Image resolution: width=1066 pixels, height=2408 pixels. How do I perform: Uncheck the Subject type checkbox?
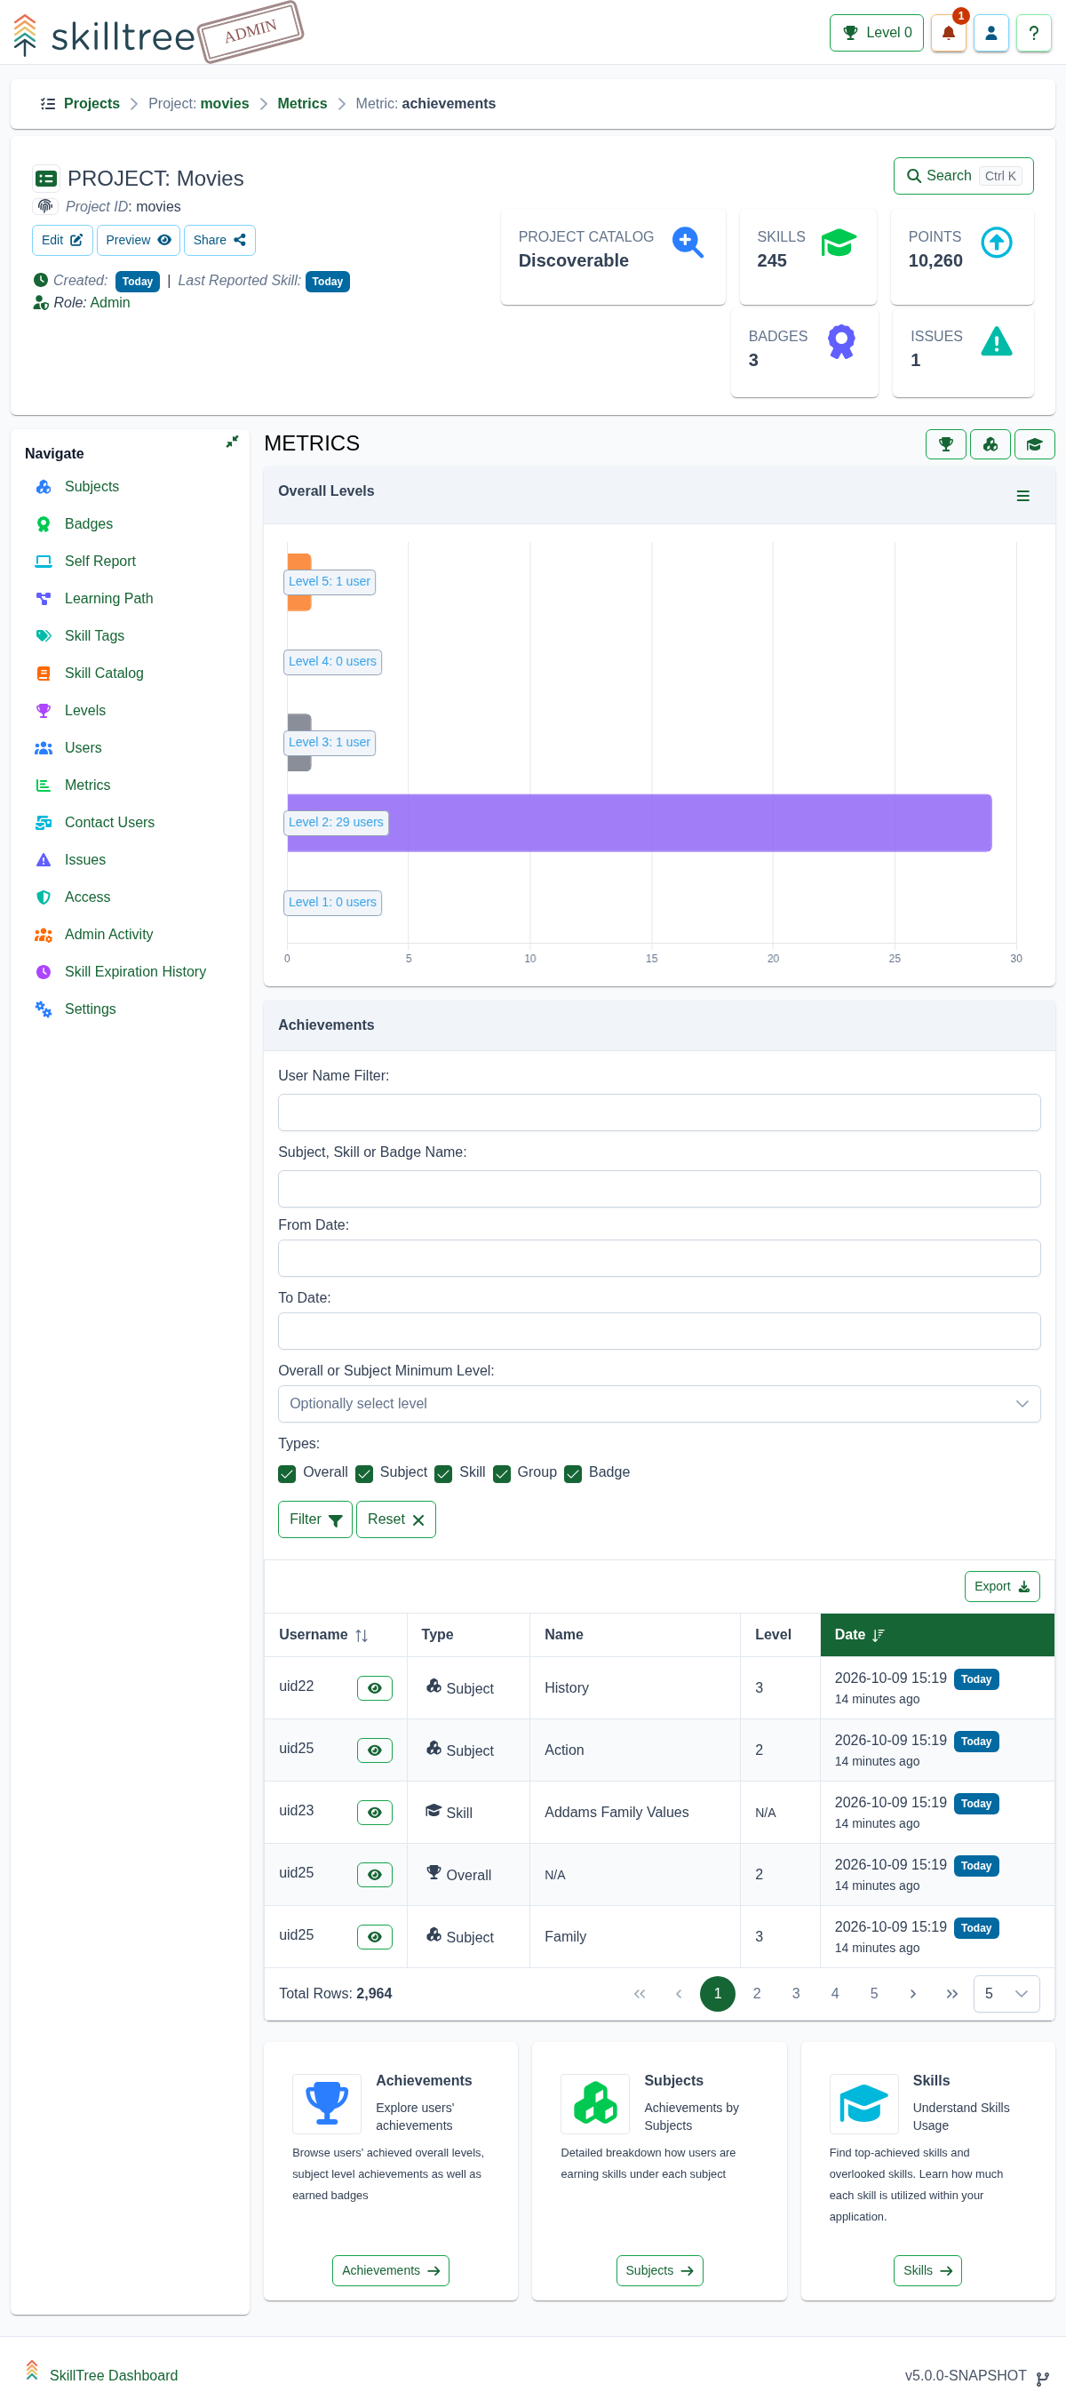[363, 1473]
